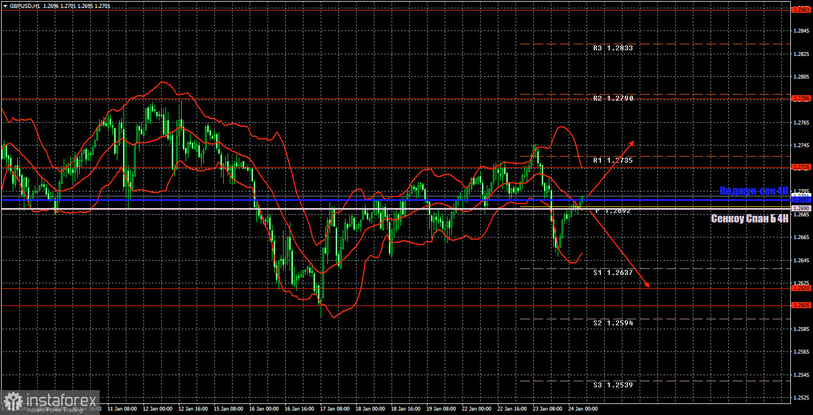Select the blue 1.2697 price tag
The height and width of the screenshot is (415, 813).
coord(801,199)
